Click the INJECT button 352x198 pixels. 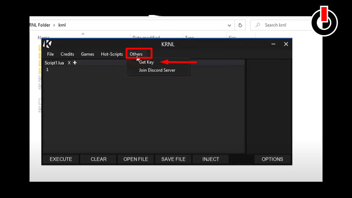(211, 159)
